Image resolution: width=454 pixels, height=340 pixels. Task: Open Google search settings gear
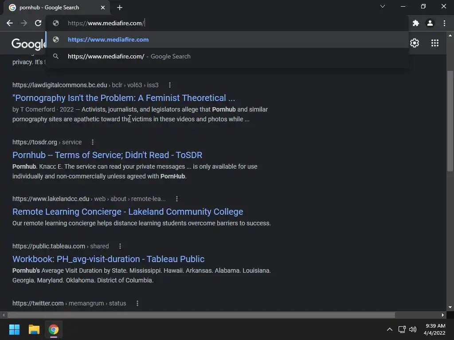click(415, 43)
